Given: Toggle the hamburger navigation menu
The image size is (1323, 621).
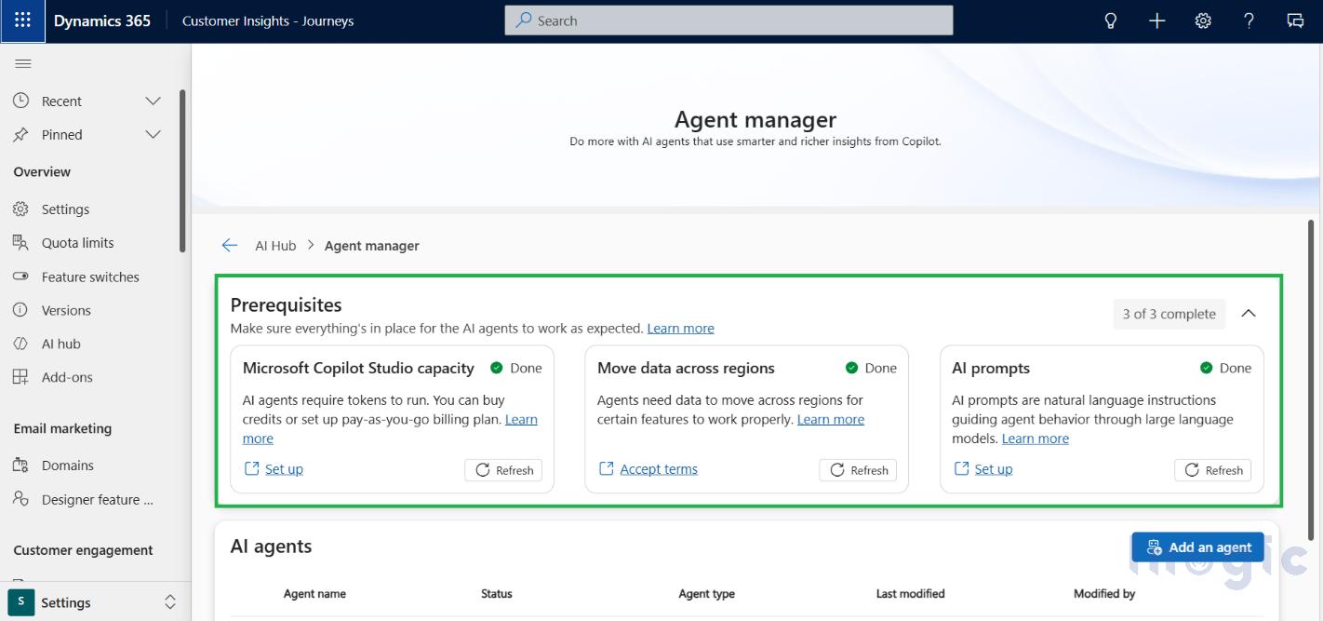Looking at the screenshot, I should 23,63.
